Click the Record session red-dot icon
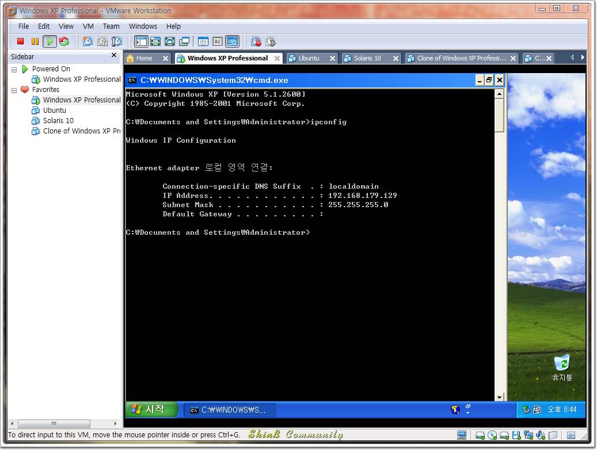This screenshot has width=597, height=450. coord(256,41)
